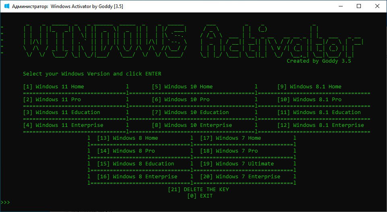Select the '[1] Windows 11 Home' entry

point(54,87)
